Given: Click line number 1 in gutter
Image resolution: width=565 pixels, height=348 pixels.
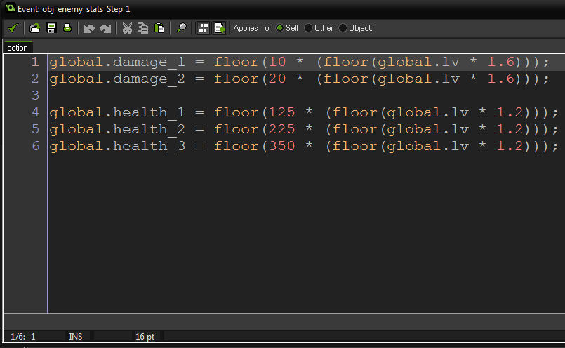Looking at the screenshot, I should pyautogui.click(x=35, y=62).
